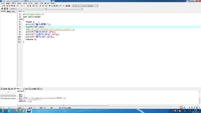This screenshot has width=201, height=113.
Task: Open the AStyle menu
Action: point(41,3)
